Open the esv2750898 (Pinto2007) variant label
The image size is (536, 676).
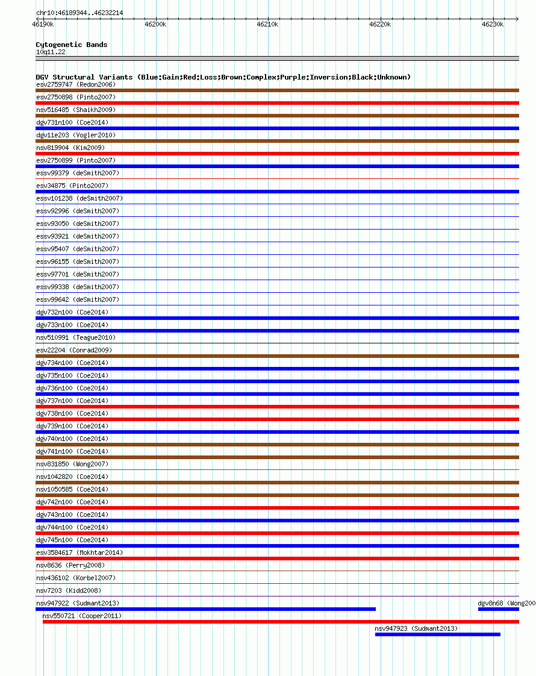(76, 97)
